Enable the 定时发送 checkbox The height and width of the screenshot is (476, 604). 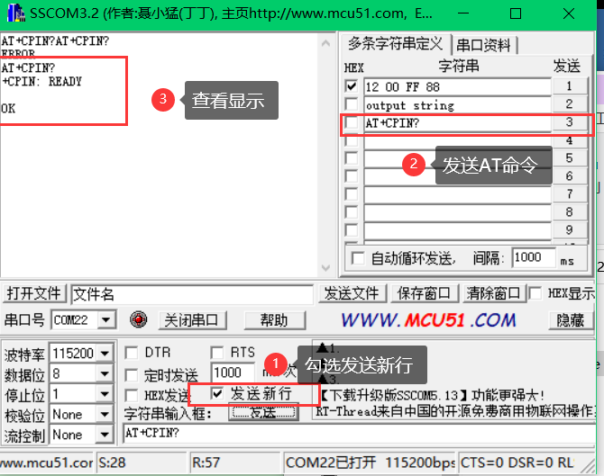(132, 375)
